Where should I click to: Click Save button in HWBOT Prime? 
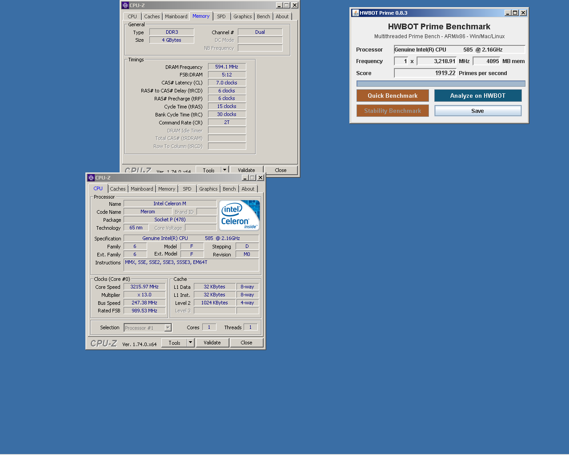[x=478, y=111]
